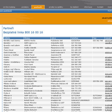This screenshot has width=112, height=112.
Task: Click street Hrázského 520
Action: tap(57, 43)
